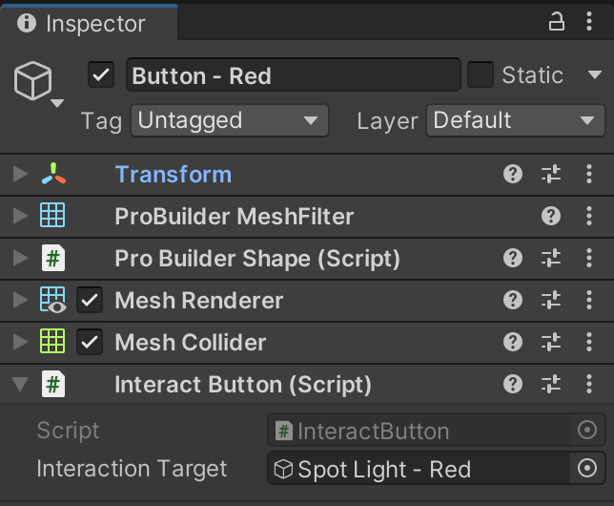Click the Inspector lock icon
This screenshot has width=614, height=506.
pos(557,22)
